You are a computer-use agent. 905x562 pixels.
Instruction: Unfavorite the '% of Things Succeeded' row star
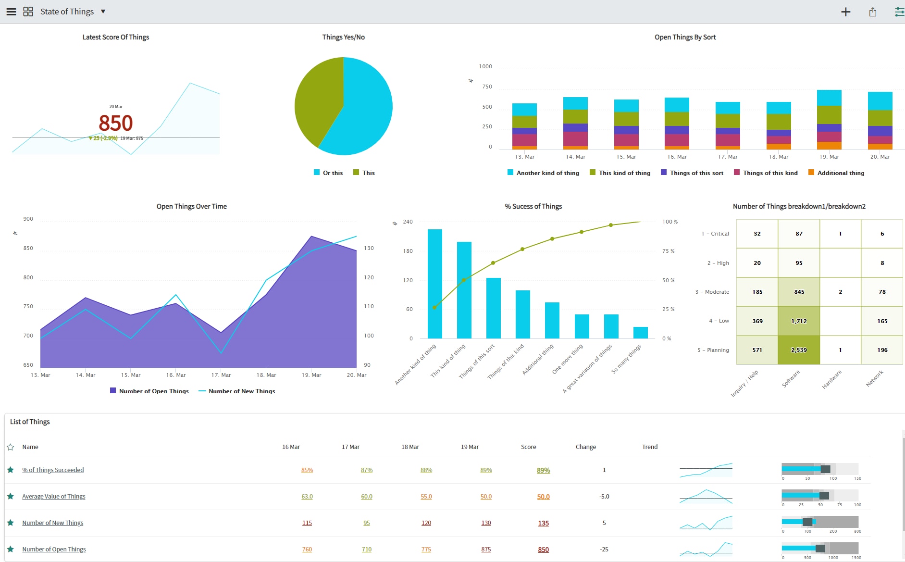(11, 470)
